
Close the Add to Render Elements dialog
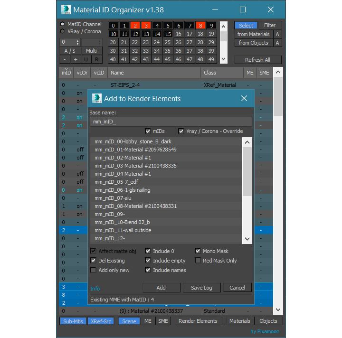tap(244, 98)
